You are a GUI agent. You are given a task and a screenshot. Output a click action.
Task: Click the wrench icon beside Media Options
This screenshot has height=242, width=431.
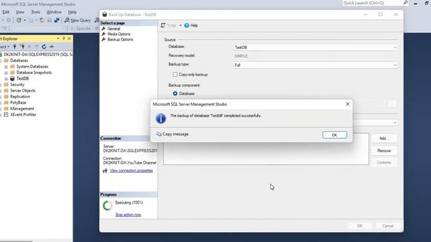pyautogui.click(x=104, y=34)
